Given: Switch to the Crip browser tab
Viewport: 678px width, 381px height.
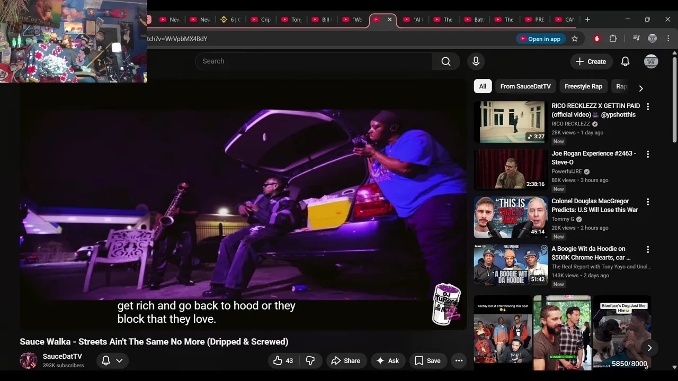Looking at the screenshot, I should click(260, 20).
